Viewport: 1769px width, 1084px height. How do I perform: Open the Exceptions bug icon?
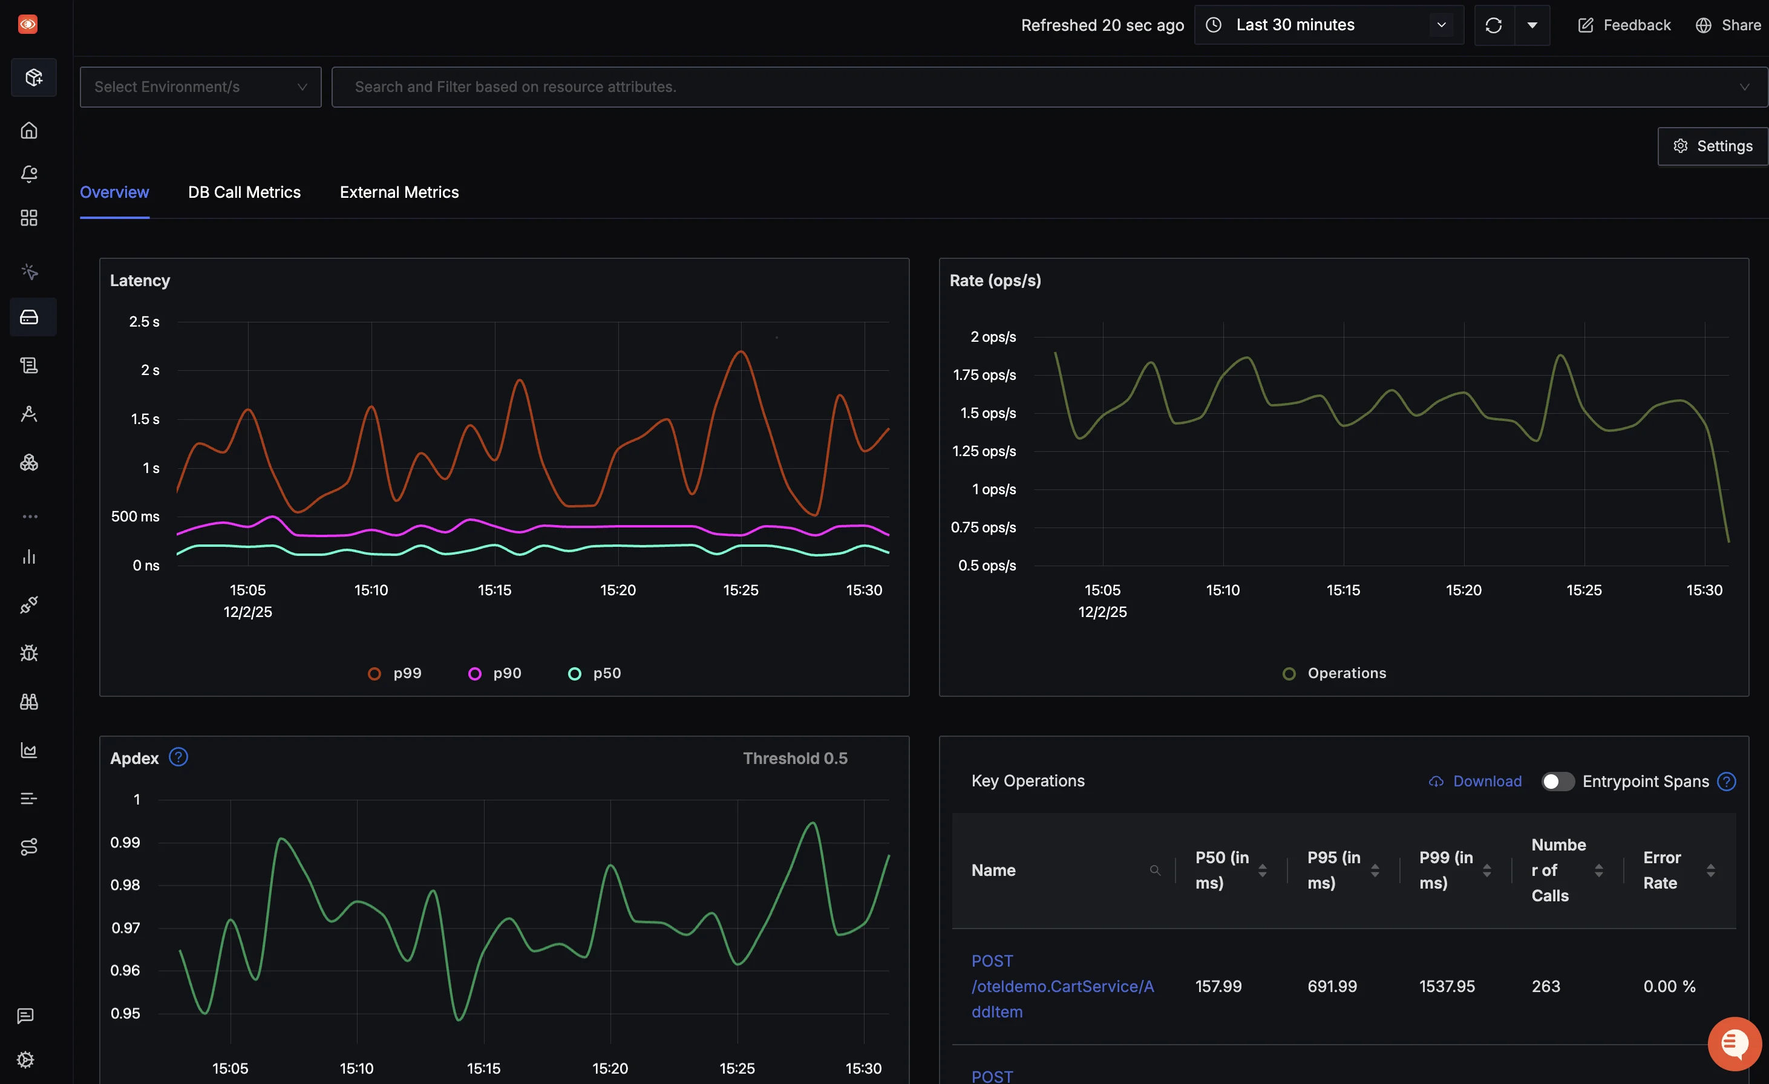(28, 653)
